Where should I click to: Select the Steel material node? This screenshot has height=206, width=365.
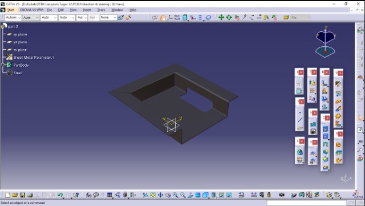pos(18,73)
